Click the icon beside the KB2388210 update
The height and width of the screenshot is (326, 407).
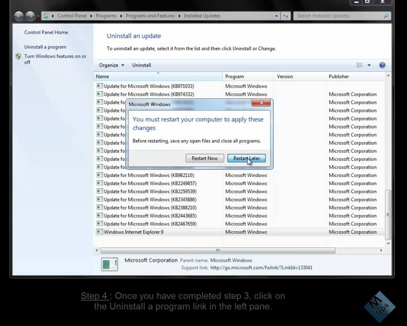[99, 207]
